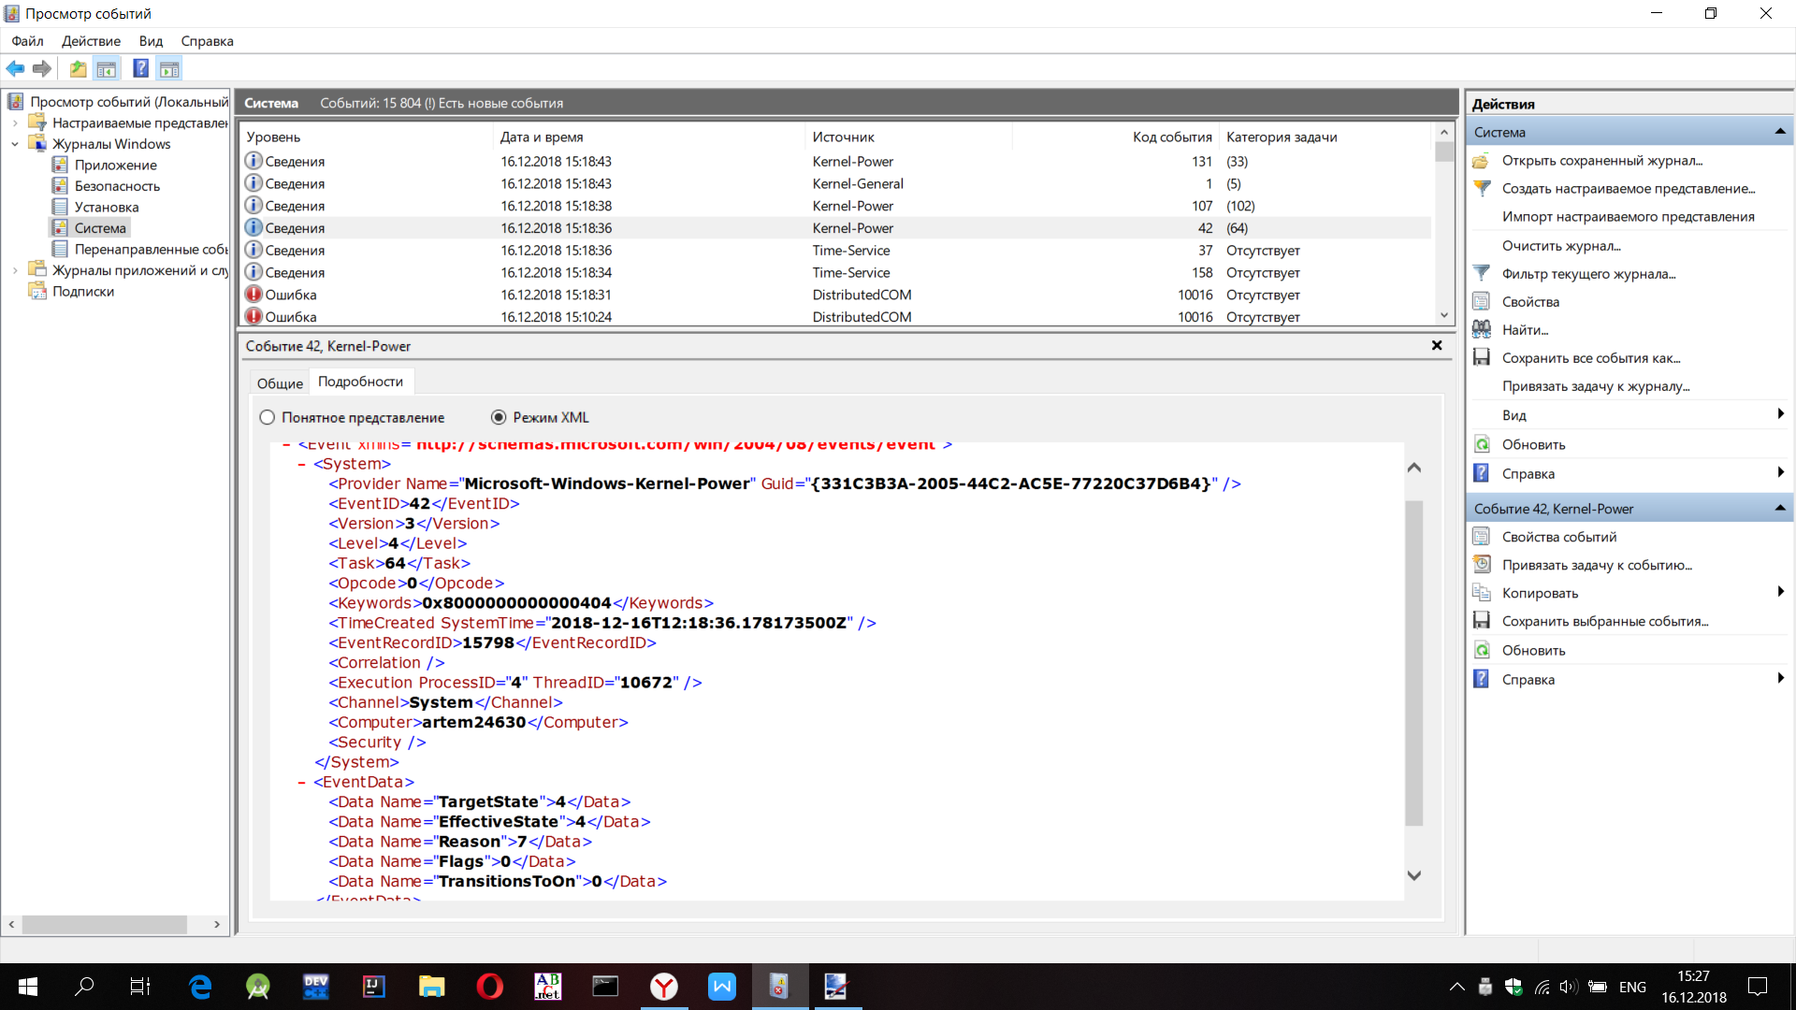Open Microsoft Edge from the taskbar
Viewport: 1796px width, 1010px height.
click(200, 987)
